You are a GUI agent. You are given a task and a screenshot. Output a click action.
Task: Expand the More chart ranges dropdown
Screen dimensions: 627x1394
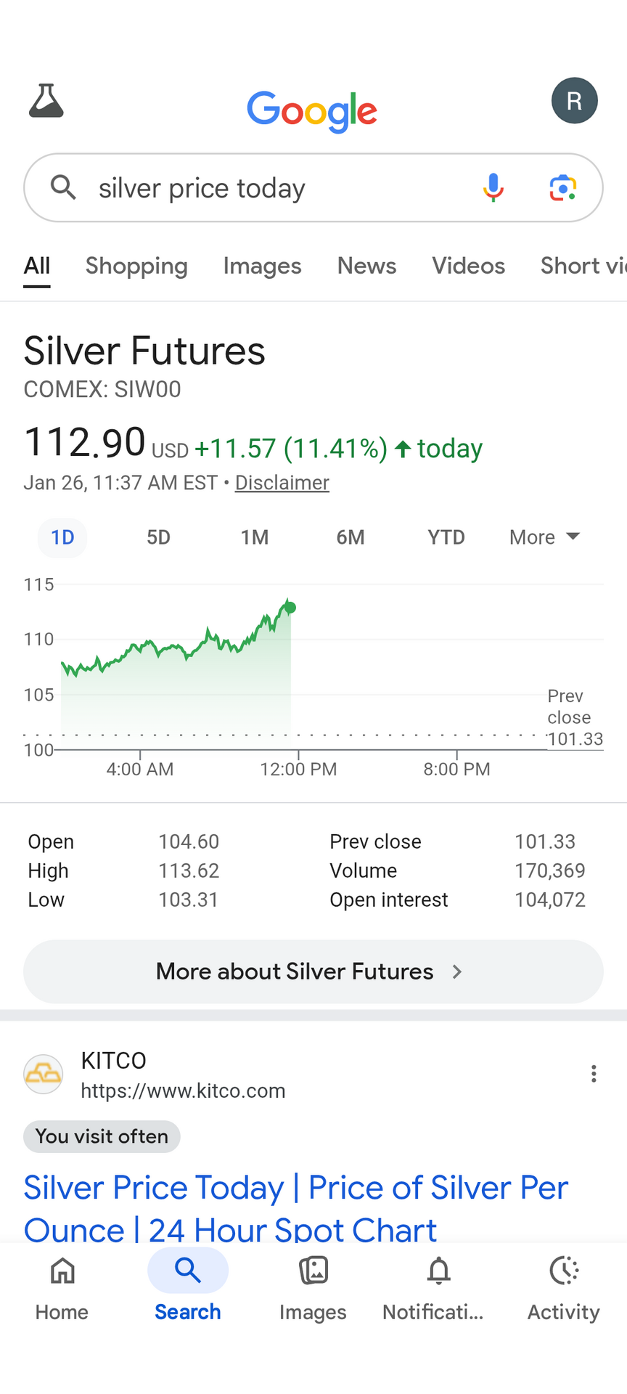pyautogui.click(x=544, y=537)
